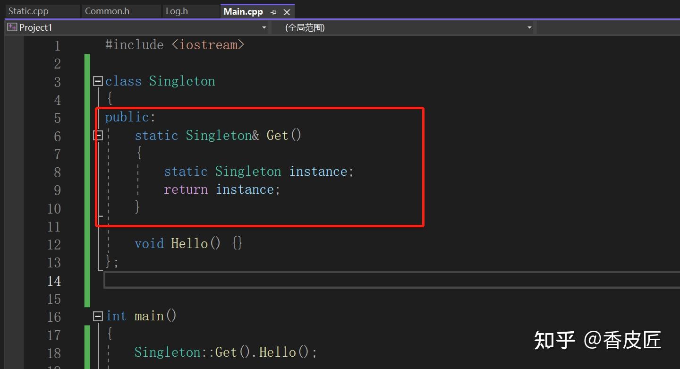
Task: Open the Project1 navigation dropdown
Action: (x=263, y=27)
